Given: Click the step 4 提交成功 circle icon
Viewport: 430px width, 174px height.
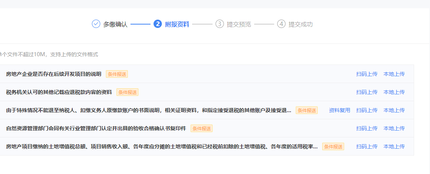Looking at the screenshot, I should (x=281, y=24).
